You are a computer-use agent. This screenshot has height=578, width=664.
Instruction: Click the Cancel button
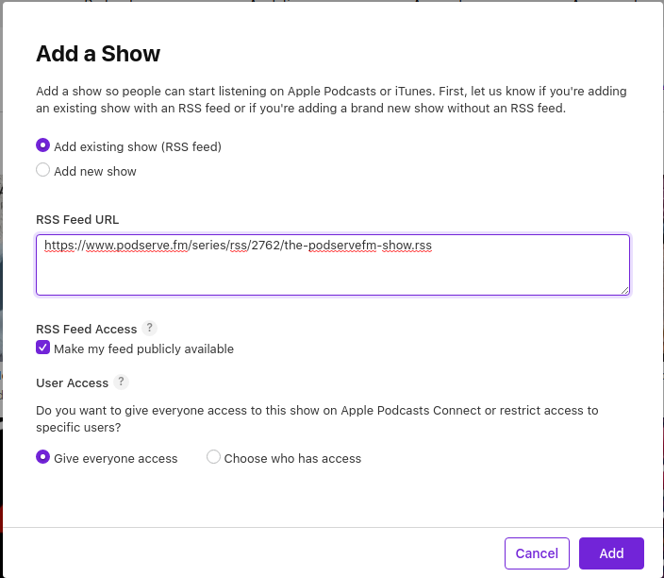(537, 553)
